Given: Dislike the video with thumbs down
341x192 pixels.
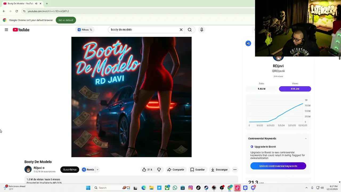Looking at the screenshot, I should [x=159, y=170].
